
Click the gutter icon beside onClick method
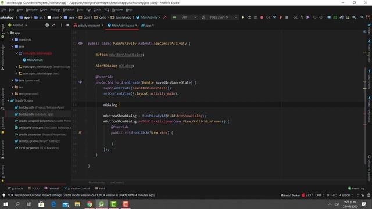pos(80,132)
